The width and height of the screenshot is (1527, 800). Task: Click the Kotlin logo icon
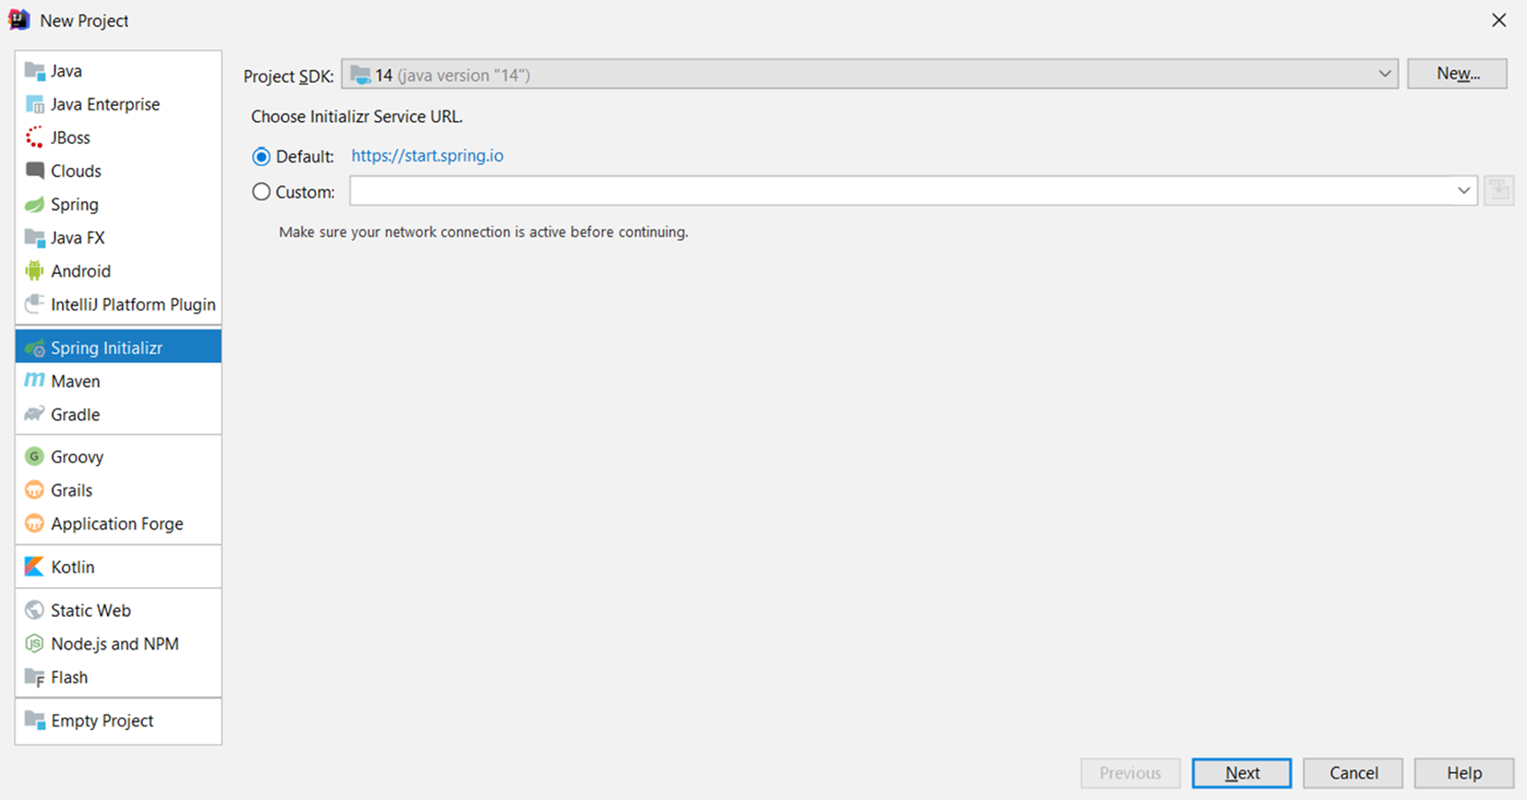click(x=34, y=567)
